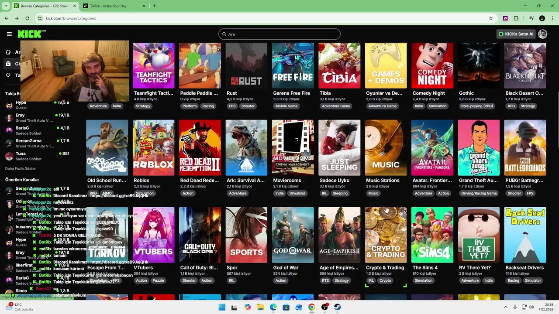Image resolution: width=559 pixels, height=314 pixels.
Task: Open Eray channel in followed list
Action: coord(37,118)
